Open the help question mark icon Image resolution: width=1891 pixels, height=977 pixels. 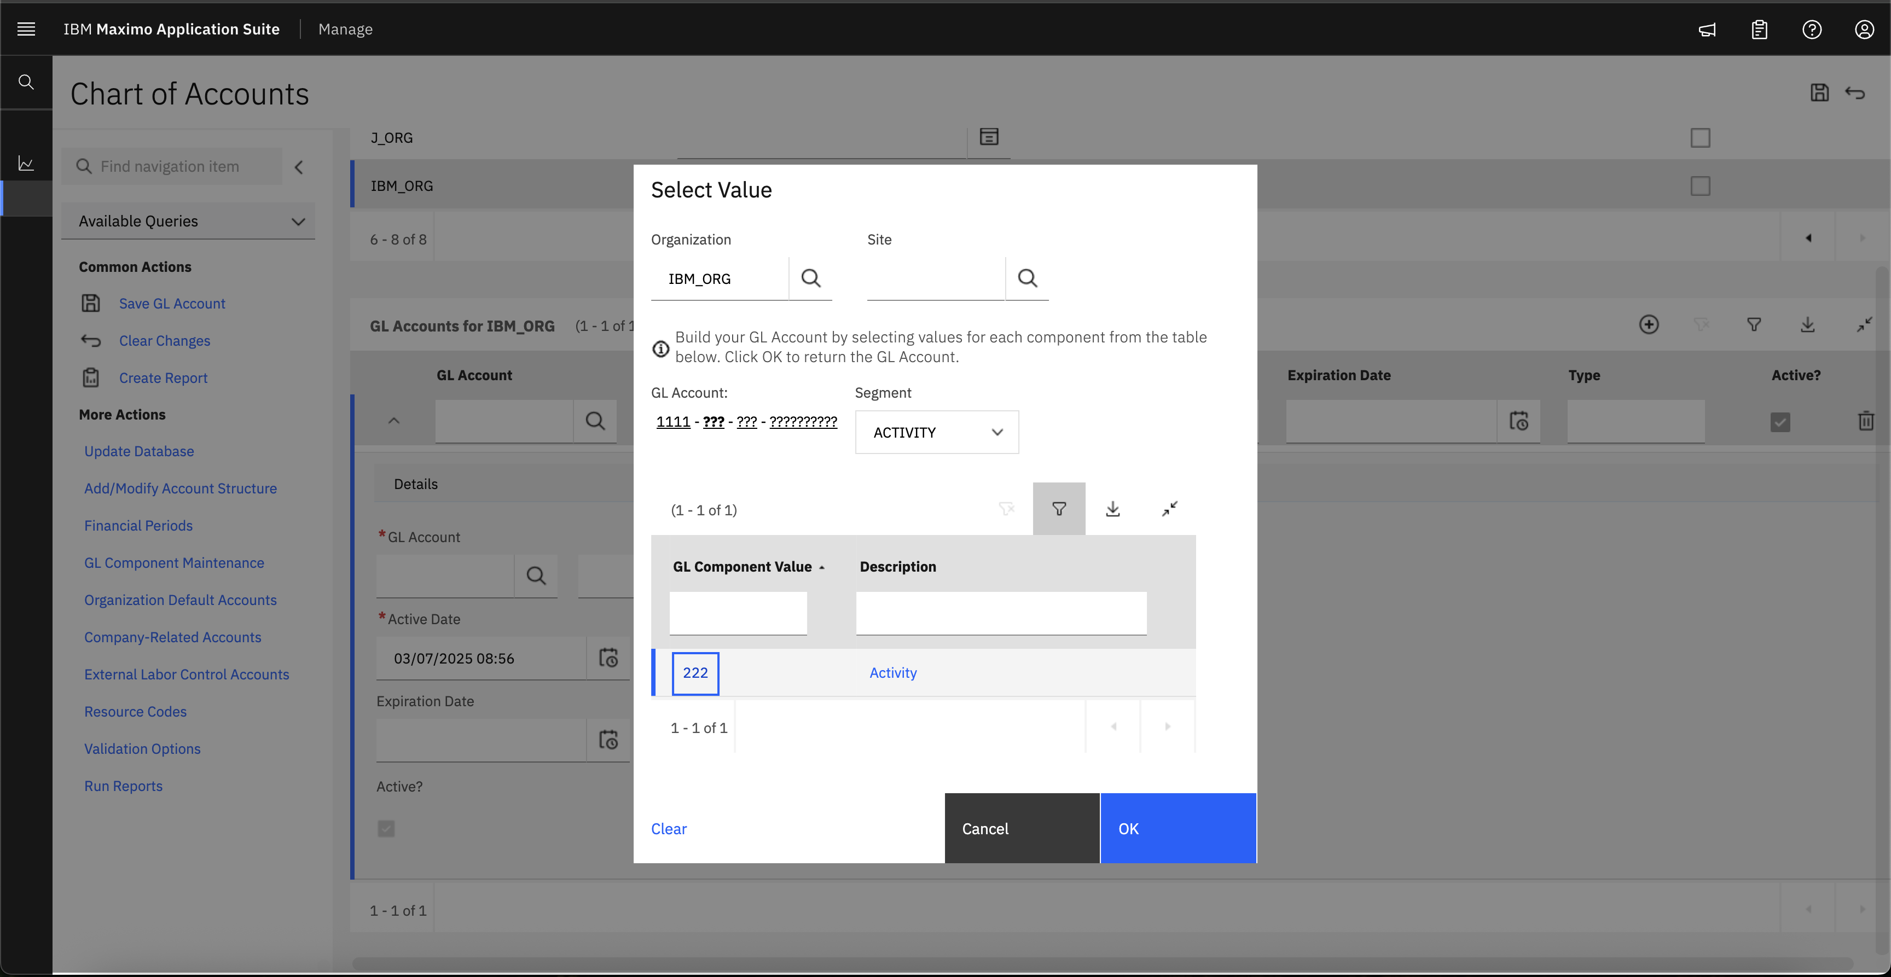pos(1812,30)
